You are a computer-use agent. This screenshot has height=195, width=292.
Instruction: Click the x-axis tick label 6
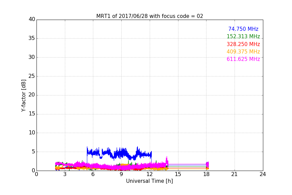pyautogui.click(x=93, y=174)
